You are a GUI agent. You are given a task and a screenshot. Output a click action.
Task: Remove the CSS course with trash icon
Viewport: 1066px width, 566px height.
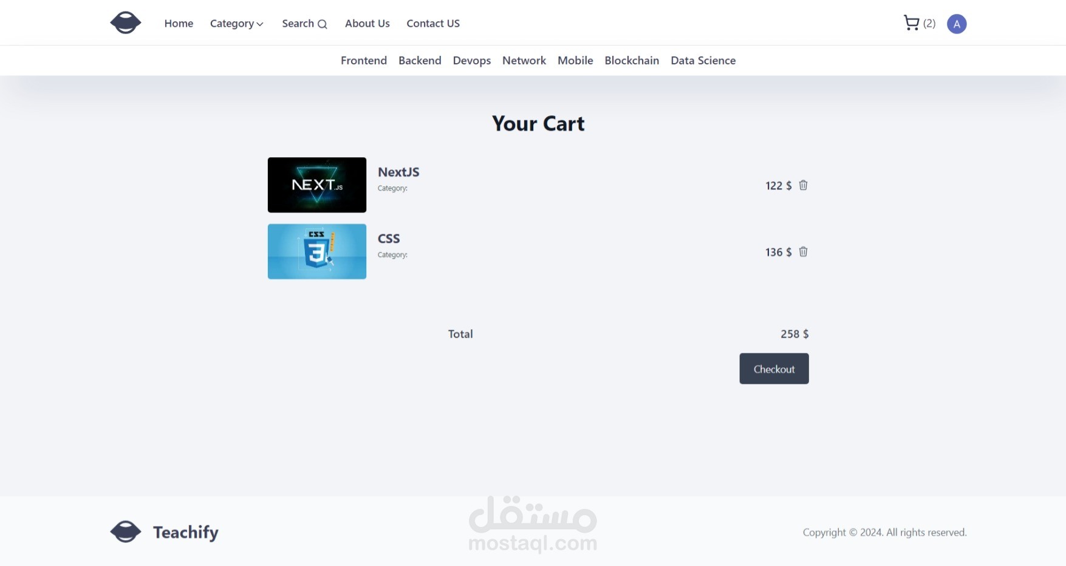(803, 251)
